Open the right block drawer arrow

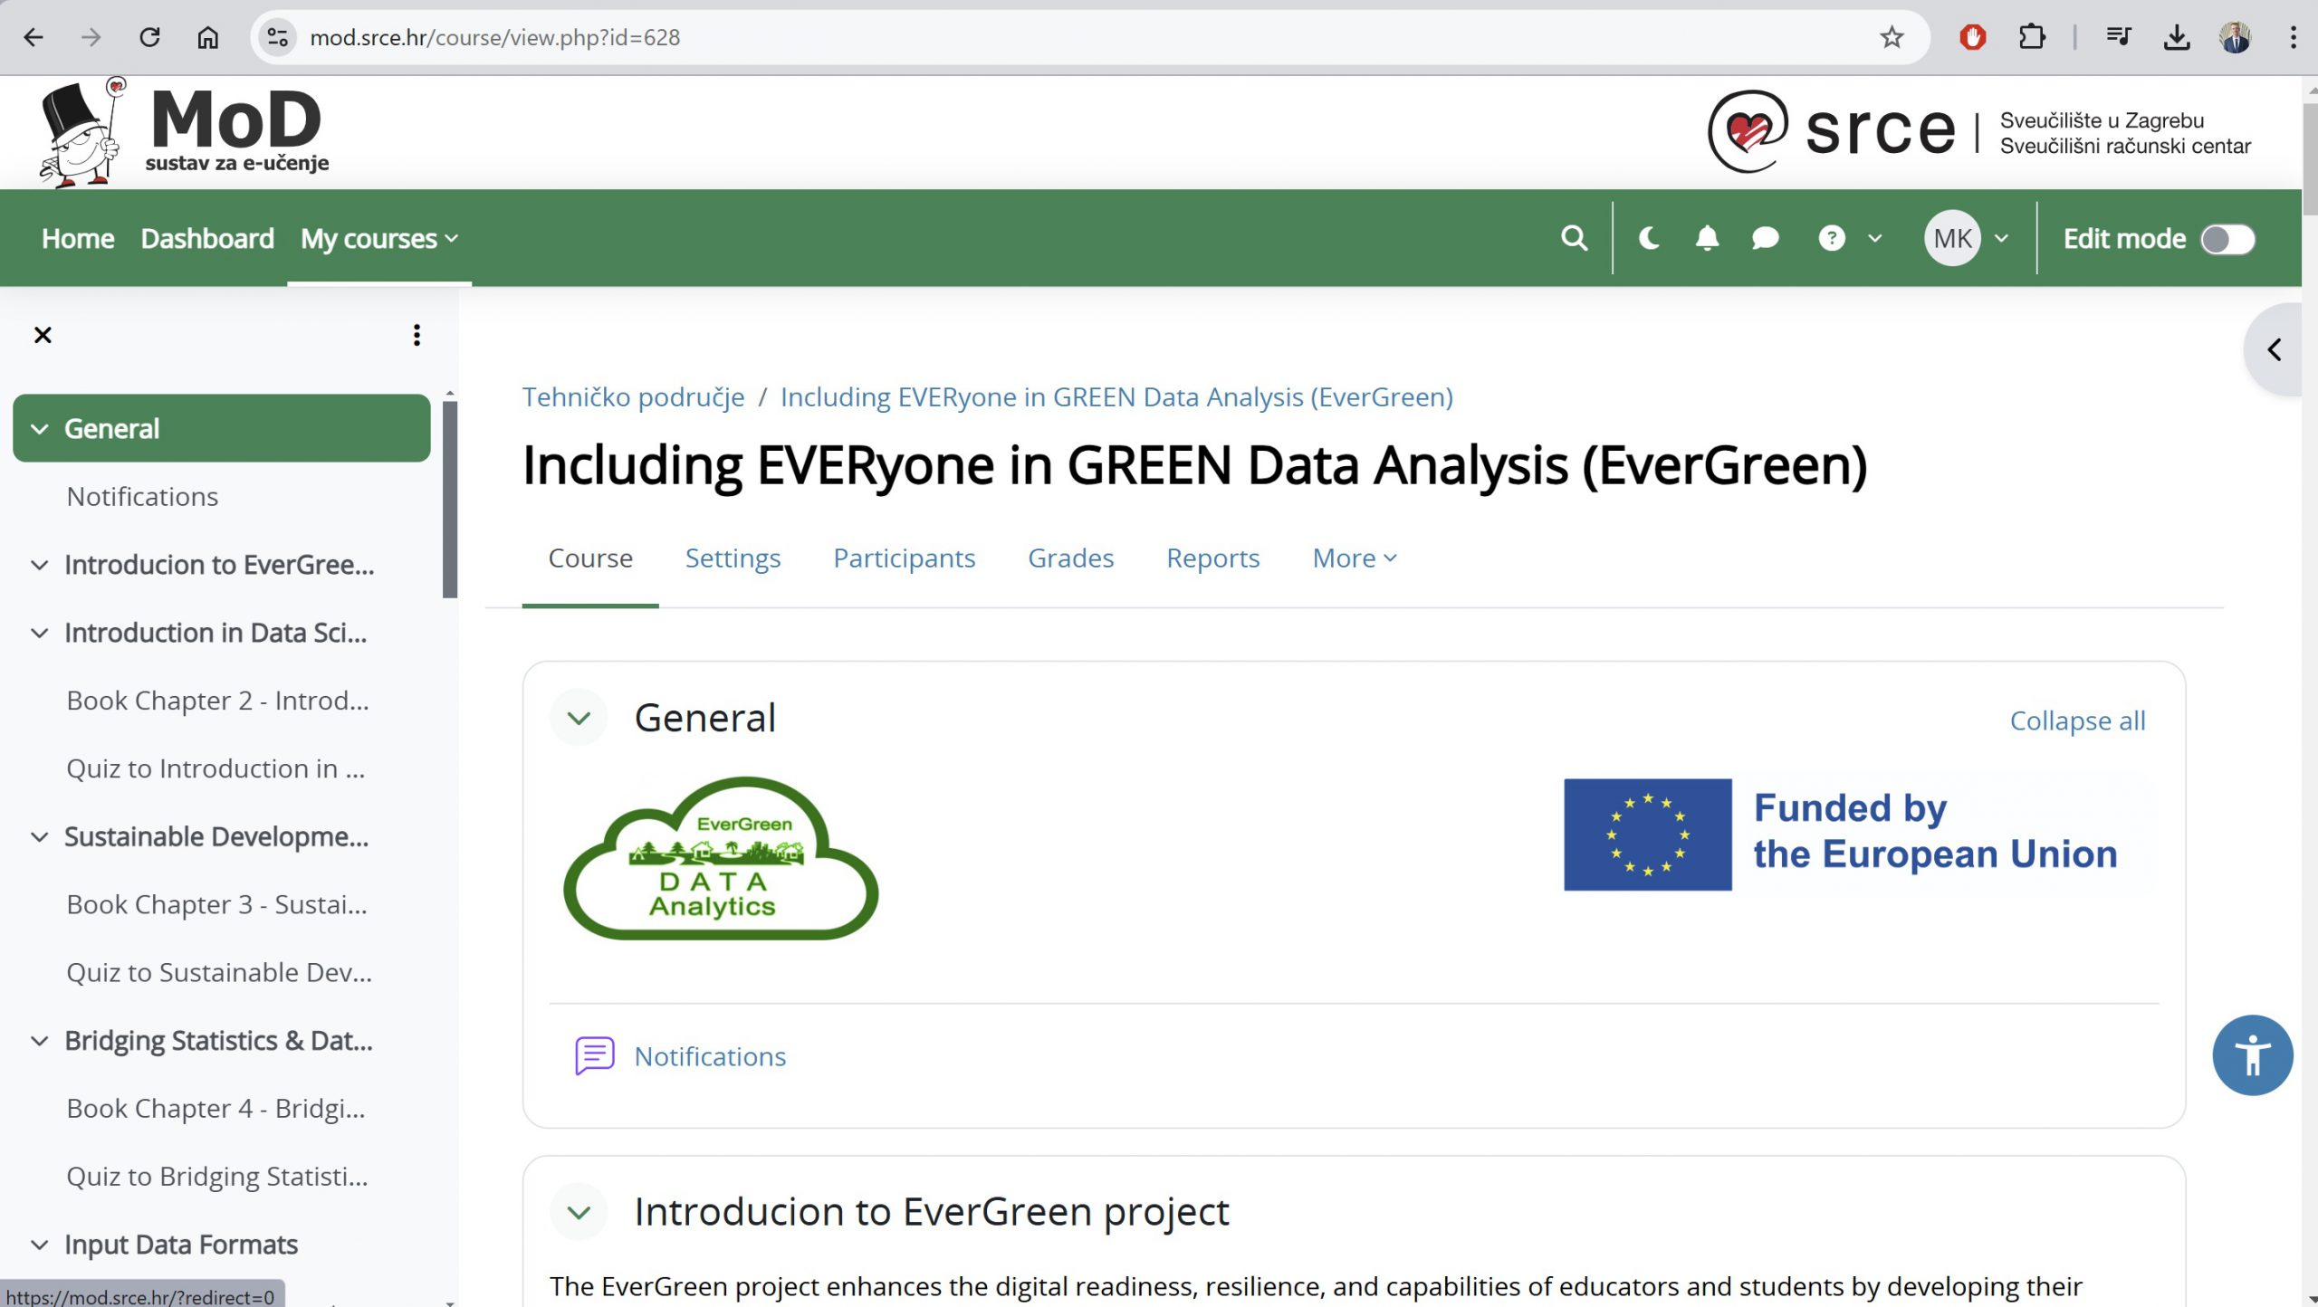2274,349
